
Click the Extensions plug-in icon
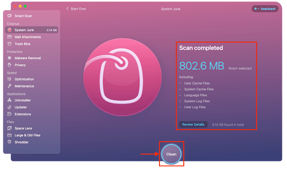click(9, 114)
